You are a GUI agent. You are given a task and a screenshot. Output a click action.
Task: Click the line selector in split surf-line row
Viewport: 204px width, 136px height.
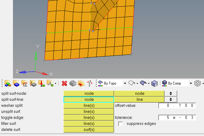click(139, 100)
